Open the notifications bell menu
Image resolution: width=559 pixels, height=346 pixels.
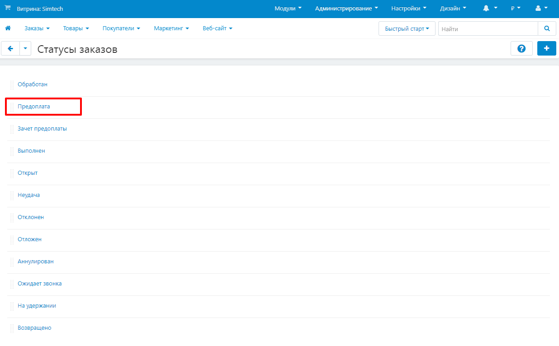click(490, 8)
